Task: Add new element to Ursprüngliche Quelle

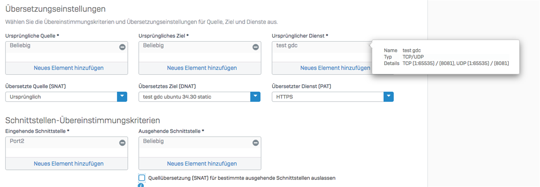Action: pyautogui.click(x=68, y=68)
